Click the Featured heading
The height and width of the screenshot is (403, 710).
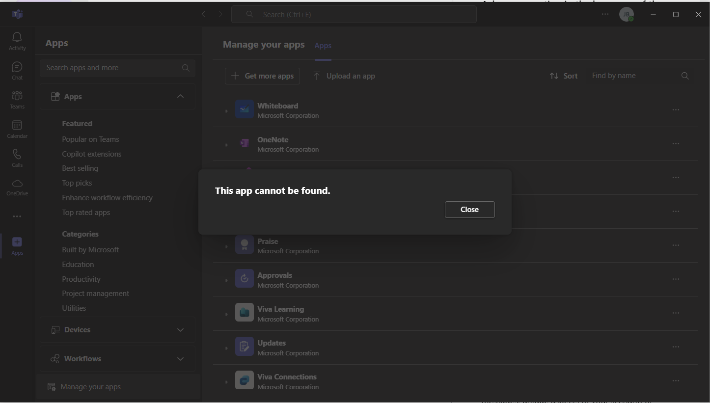tap(77, 124)
